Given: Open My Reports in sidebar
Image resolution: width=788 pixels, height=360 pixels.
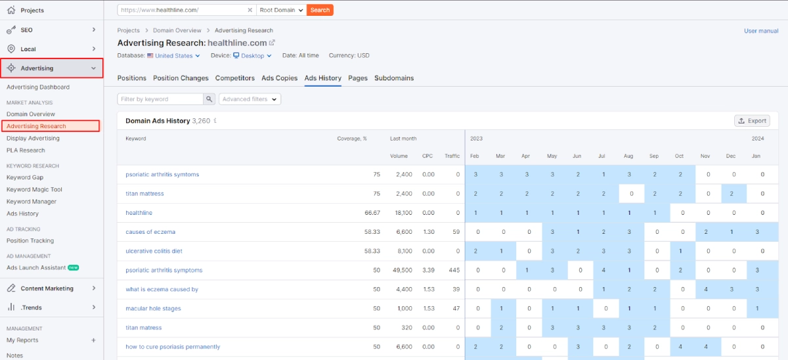Looking at the screenshot, I should click(x=22, y=340).
